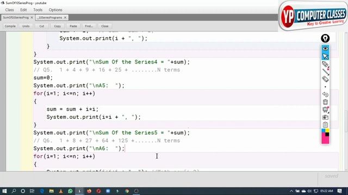This screenshot has height=195, width=348.
Task: Click the '// Q5.' comment line
Action: (x=107, y=70)
